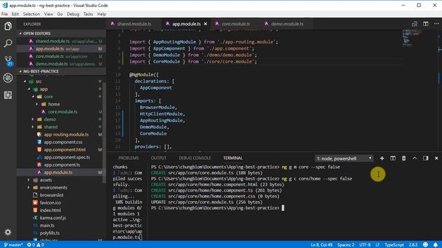Expand the assets folder
The height and width of the screenshot is (248, 442).
point(29,180)
